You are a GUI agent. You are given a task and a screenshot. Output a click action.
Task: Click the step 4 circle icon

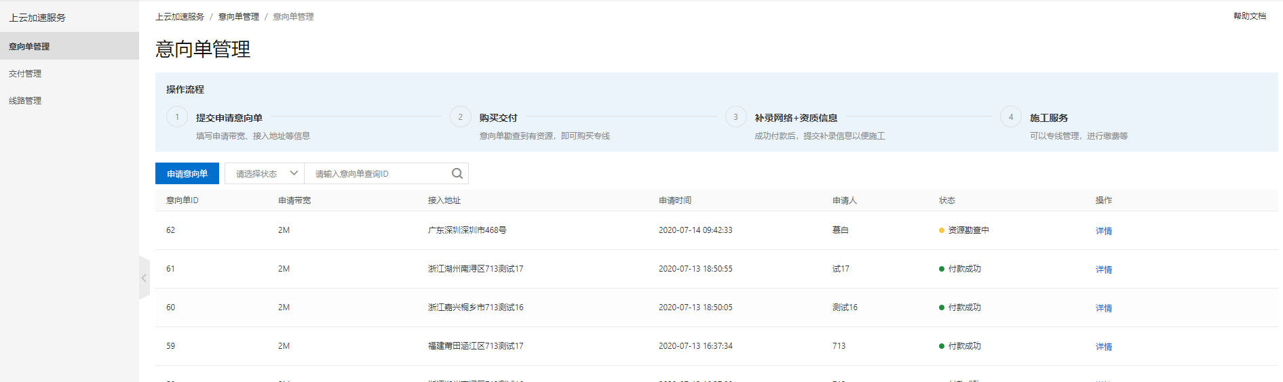1011,116
